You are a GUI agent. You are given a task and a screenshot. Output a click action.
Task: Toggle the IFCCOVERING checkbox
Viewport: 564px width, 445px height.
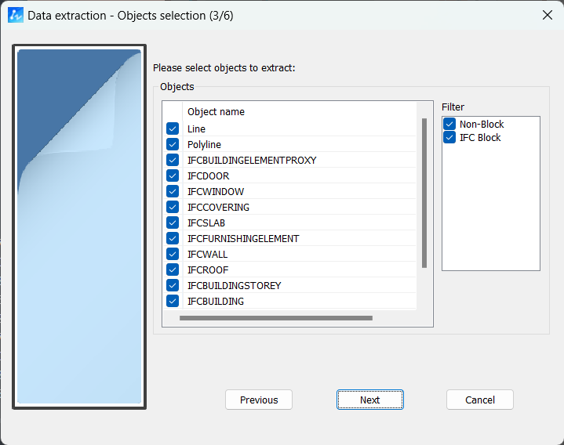173,207
